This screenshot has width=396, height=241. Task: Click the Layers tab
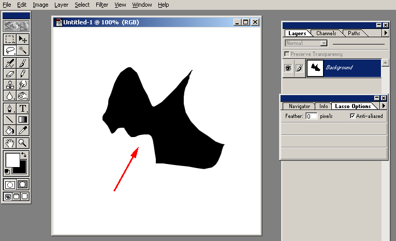coord(297,33)
